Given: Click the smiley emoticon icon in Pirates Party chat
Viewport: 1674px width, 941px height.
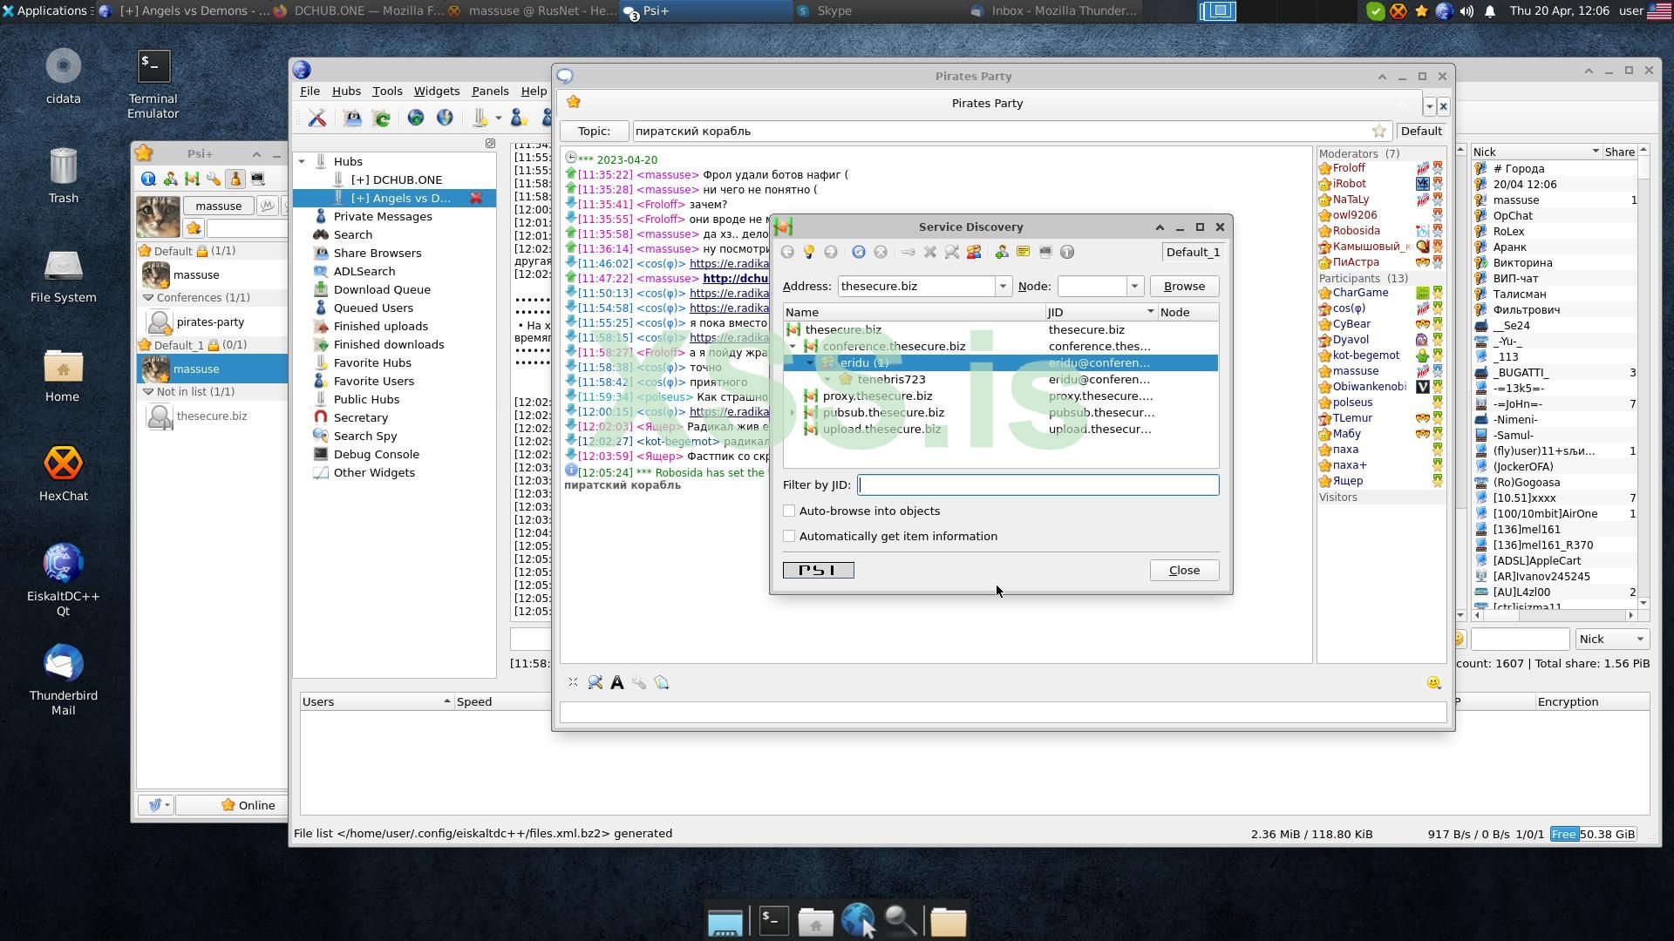Looking at the screenshot, I should coord(1433,683).
